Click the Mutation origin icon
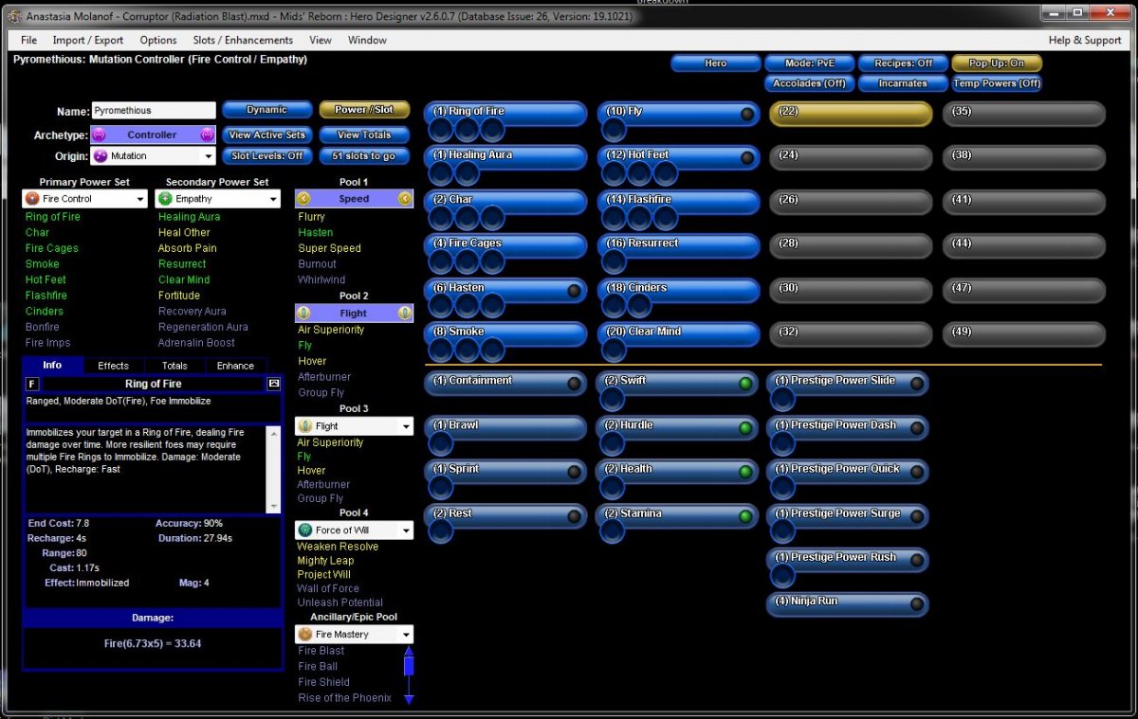Image resolution: width=1138 pixels, height=719 pixels. click(x=101, y=156)
